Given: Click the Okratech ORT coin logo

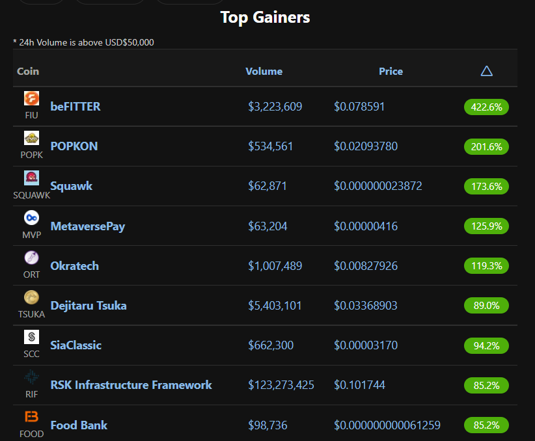Looking at the screenshot, I should coord(31,258).
